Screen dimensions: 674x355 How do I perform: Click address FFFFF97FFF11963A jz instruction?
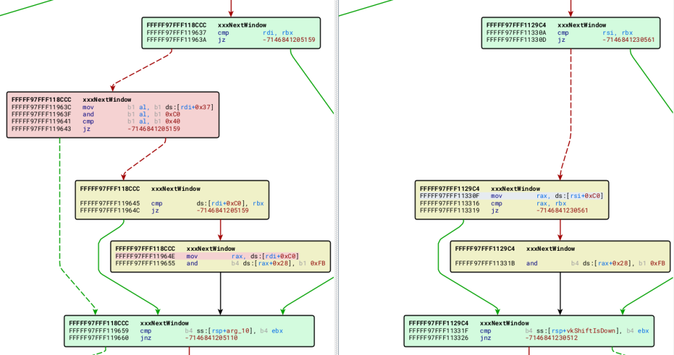[x=231, y=40]
